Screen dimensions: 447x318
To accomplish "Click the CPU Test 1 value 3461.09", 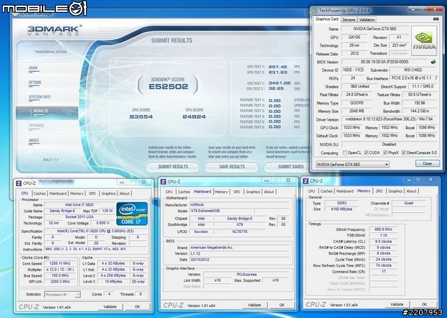I will [x=279, y=83].
